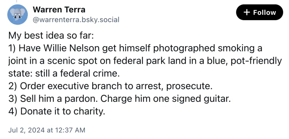Follow Warren Terra's account
Image resolution: width=289 pixels, height=139 pixels.
tap(259, 12)
